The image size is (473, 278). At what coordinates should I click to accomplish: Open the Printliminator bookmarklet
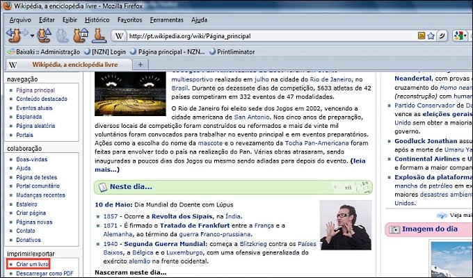point(232,52)
